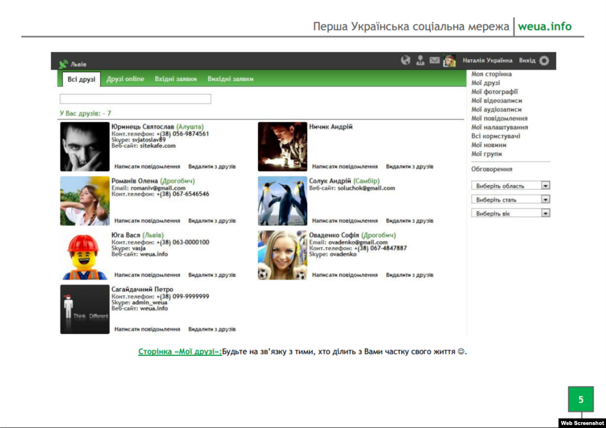Open friends via the person icon
This screenshot has width=606, height=428.
tap(420, 60)
